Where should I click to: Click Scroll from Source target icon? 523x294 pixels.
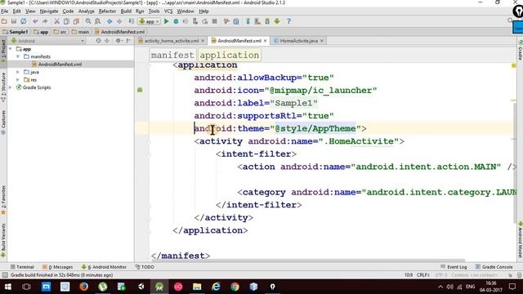click(x=98, y=41)
